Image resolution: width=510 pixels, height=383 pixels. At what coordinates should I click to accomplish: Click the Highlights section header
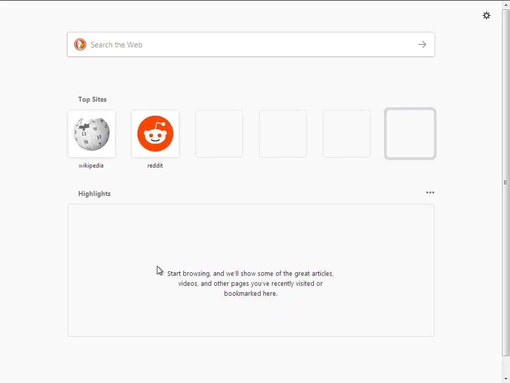point(94,193)
